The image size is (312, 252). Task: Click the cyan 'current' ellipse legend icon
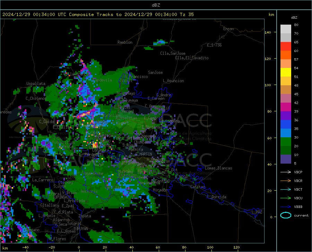click(x=286, y=215)
